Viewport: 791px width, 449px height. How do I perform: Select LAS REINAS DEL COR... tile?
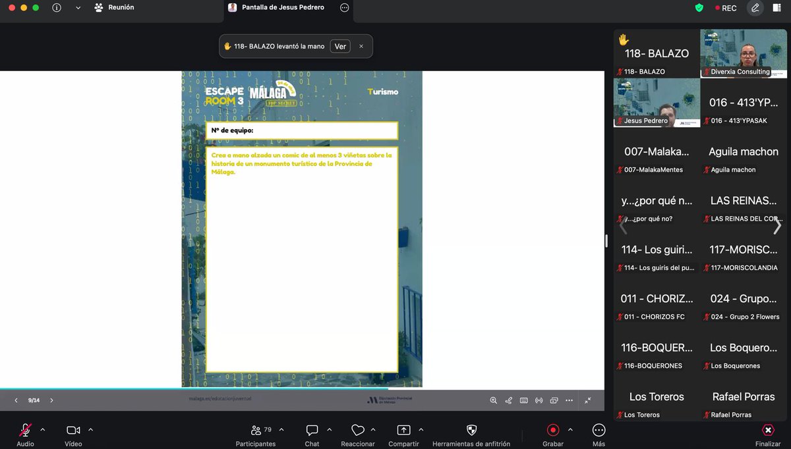744,201
